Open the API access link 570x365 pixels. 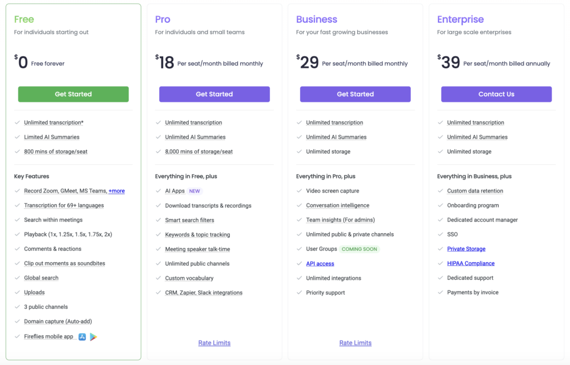(320, 264)
